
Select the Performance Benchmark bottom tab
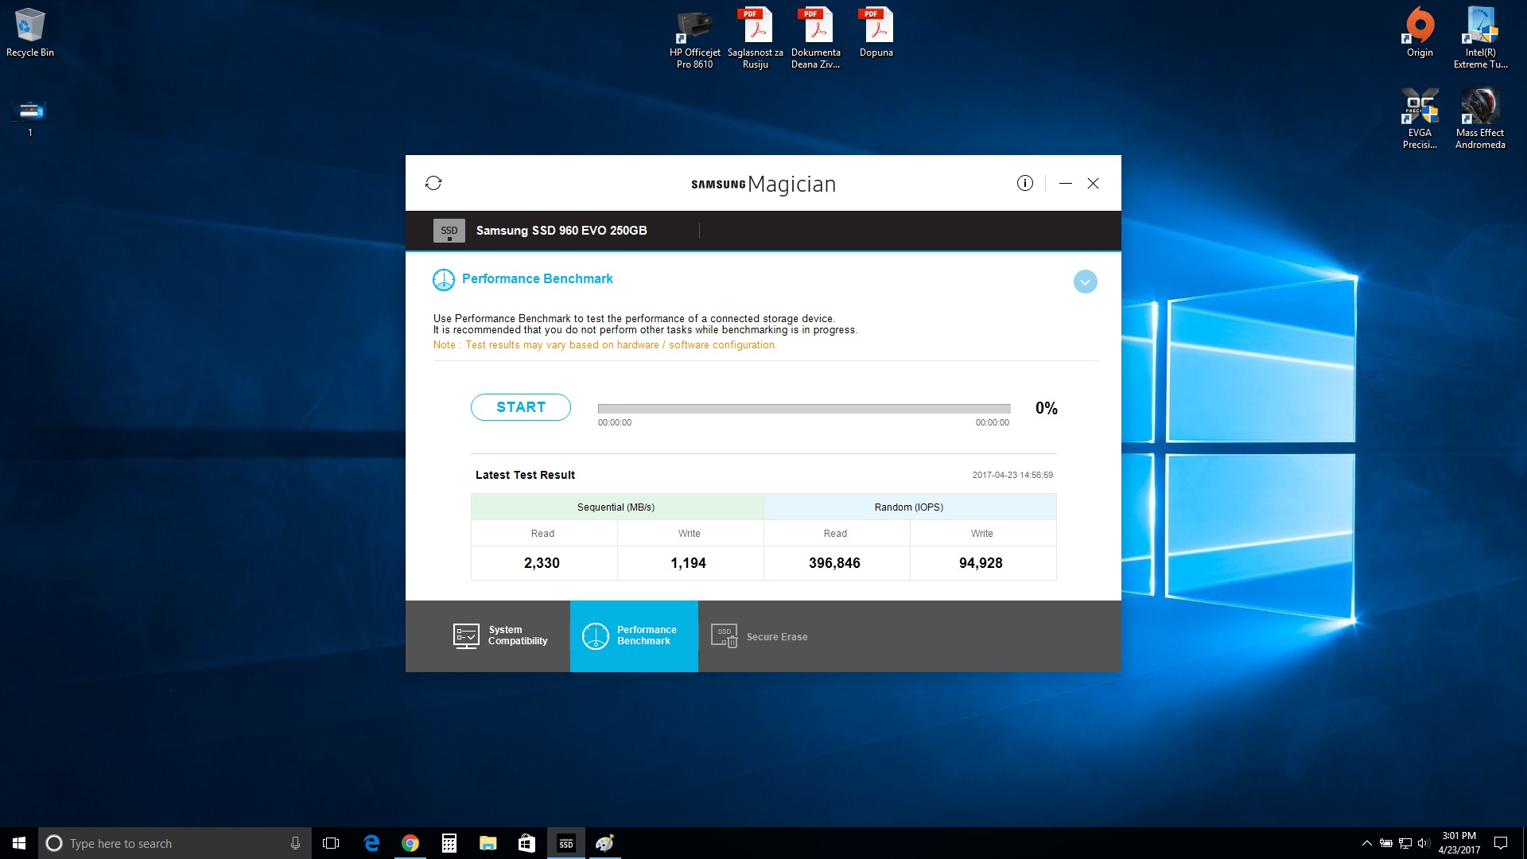click(x=634, y=636)
